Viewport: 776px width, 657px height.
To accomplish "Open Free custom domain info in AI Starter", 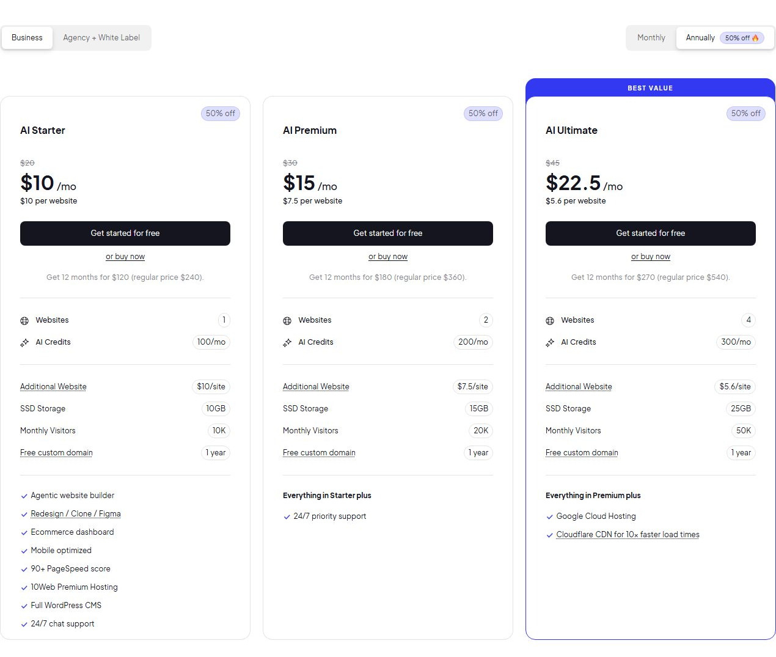I will tap(56, 453).
